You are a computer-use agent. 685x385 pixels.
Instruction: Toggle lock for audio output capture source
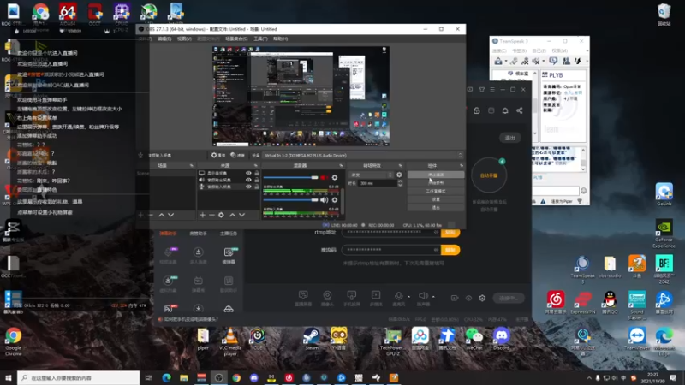[257, 180]
